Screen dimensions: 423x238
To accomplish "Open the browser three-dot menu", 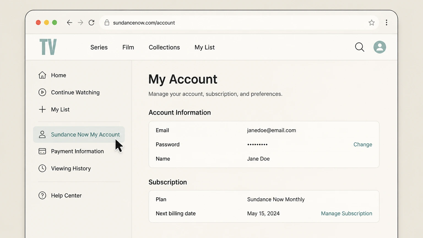I will (x=386, y=23).
